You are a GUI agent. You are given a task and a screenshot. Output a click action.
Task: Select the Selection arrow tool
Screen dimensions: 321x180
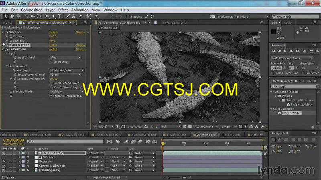point(6,16)
